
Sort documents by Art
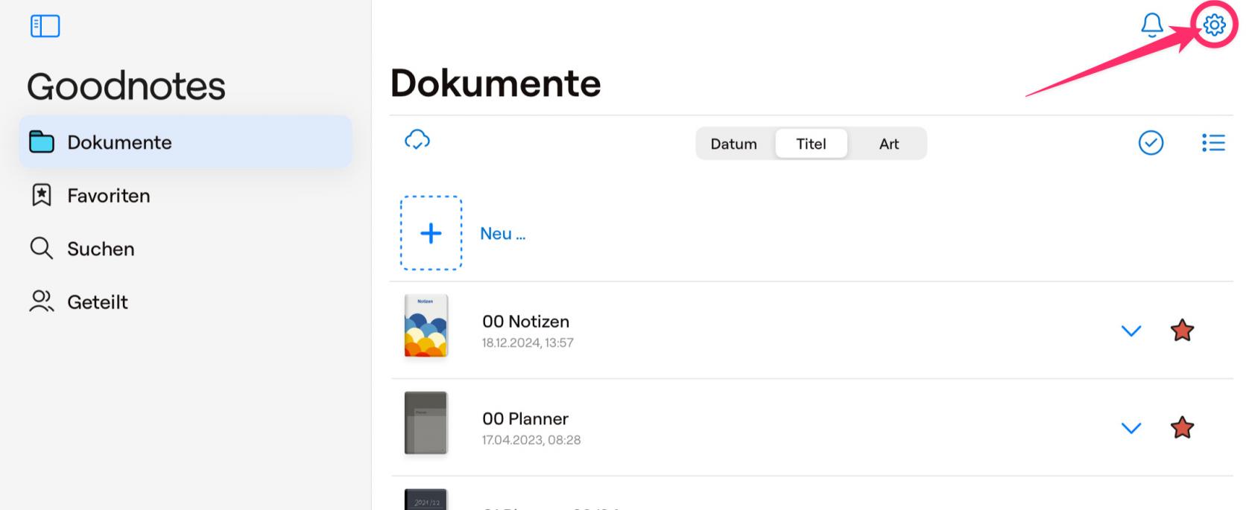pos(888,144)
